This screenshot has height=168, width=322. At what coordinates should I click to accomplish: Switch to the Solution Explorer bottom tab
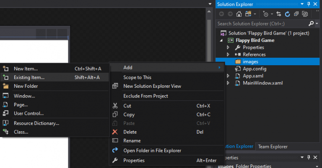tap(239, 146)
